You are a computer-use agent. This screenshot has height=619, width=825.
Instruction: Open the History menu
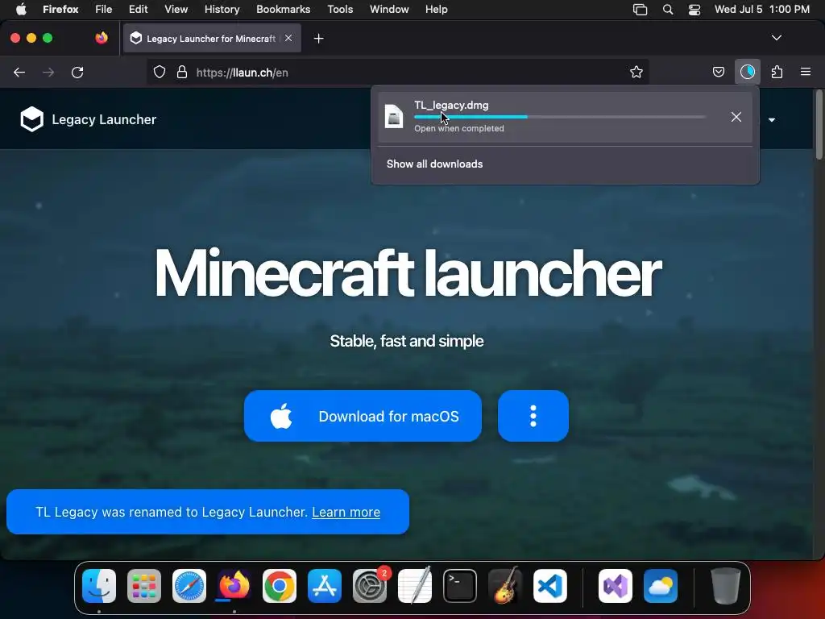(x=222, y=10)
